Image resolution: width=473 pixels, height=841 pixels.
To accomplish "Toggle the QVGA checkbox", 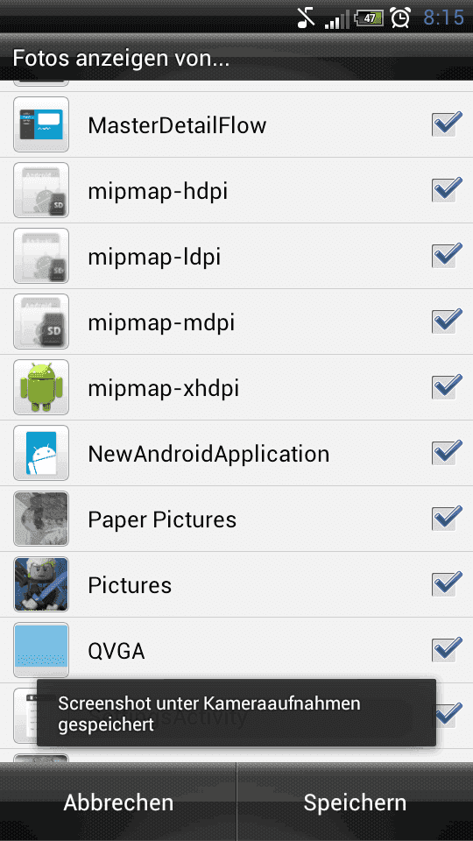I will click(447, 649).
